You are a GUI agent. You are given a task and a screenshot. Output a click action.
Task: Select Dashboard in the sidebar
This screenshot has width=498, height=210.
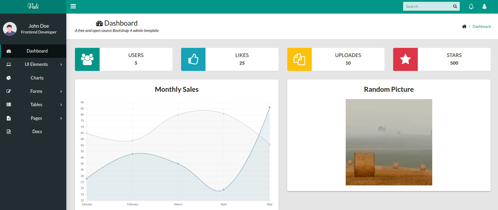(37, 51)
